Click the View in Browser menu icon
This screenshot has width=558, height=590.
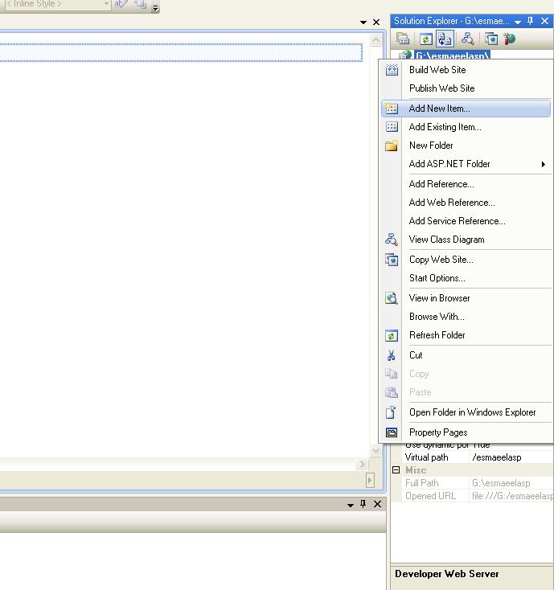[x=392, y=298]
